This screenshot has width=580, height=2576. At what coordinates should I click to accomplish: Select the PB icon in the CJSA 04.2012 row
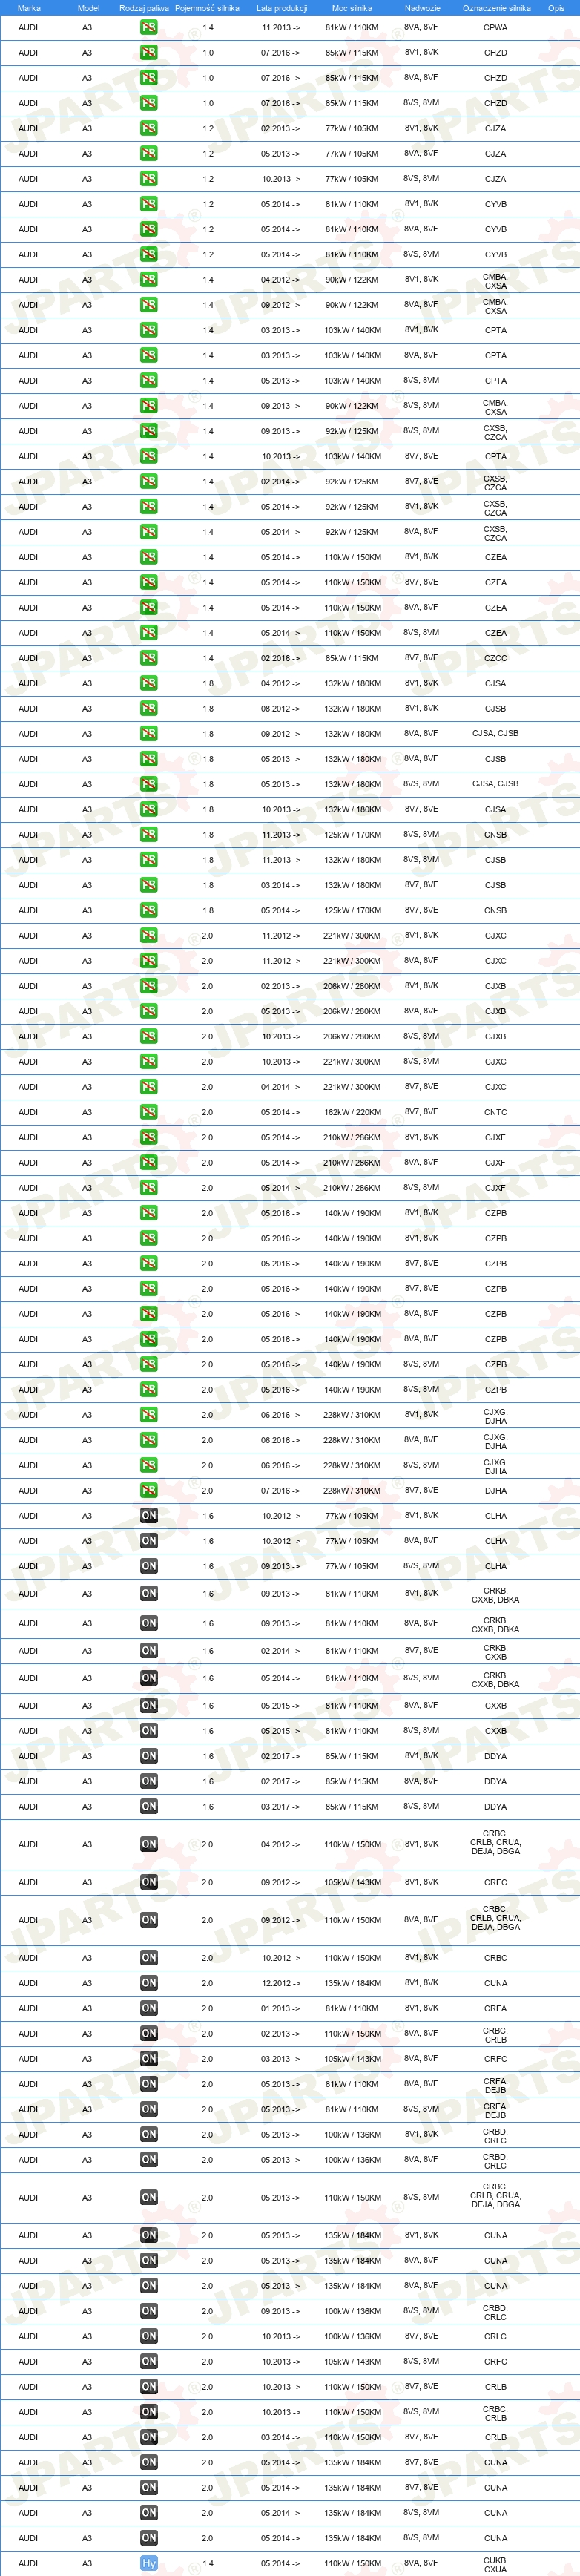[148, 683]
